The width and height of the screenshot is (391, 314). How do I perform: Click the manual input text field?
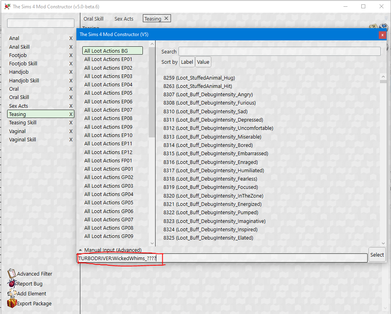pos(222,258)
